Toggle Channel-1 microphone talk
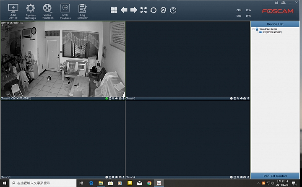302x187 pixels. [123, 99]
